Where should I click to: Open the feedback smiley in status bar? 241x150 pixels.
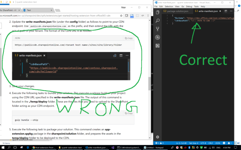click(224, 143)
